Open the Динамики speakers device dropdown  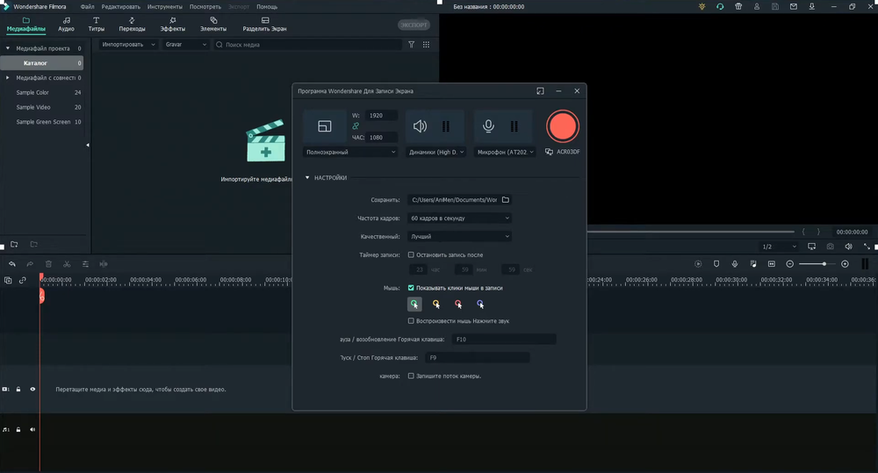tap(436, 153)
